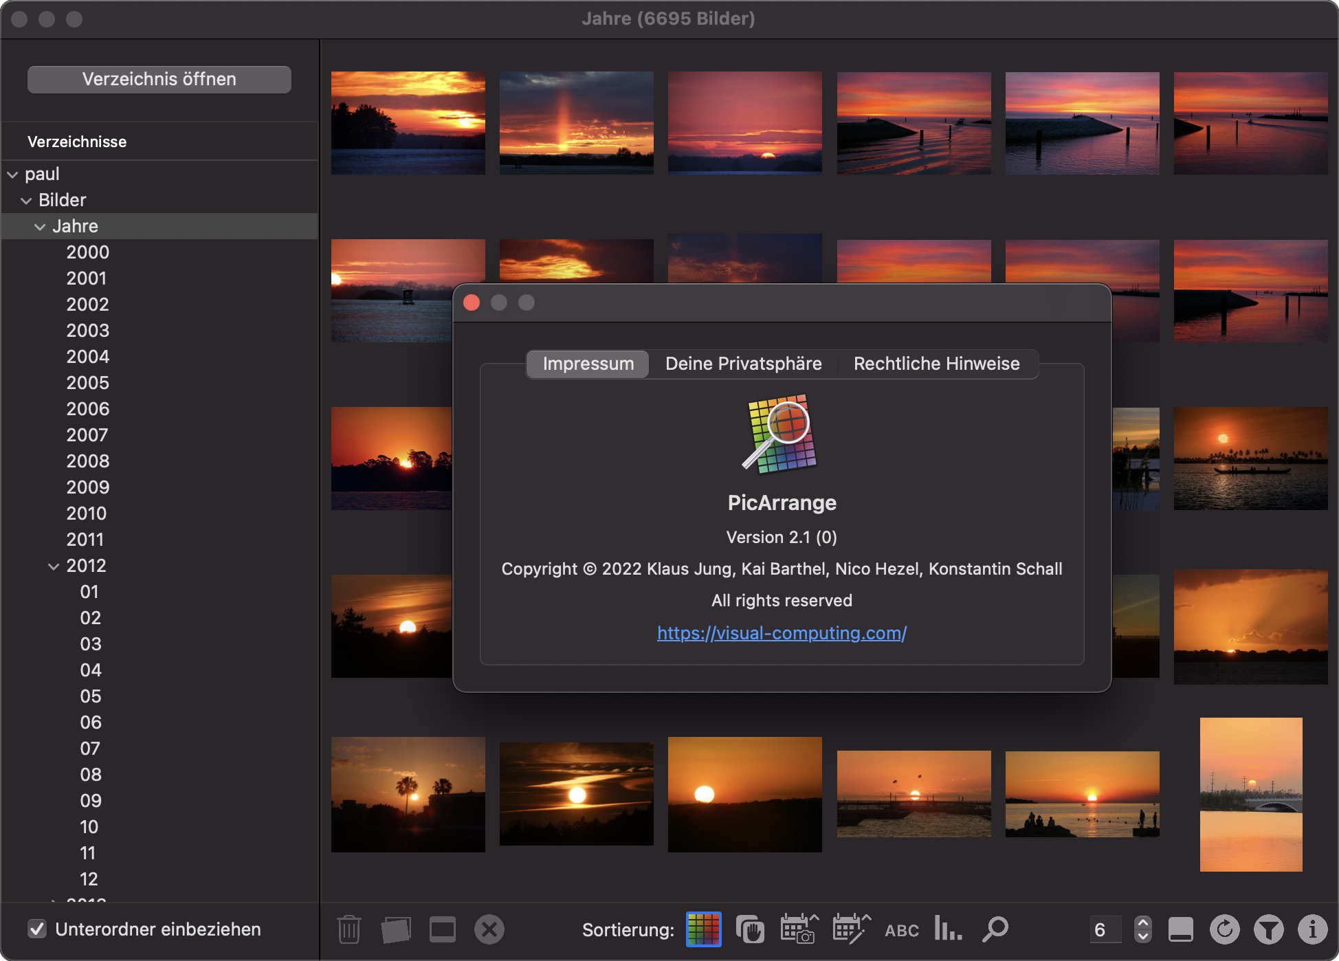Select the 2008 folder
This screenshot has height=961, width=1339.
88,461
